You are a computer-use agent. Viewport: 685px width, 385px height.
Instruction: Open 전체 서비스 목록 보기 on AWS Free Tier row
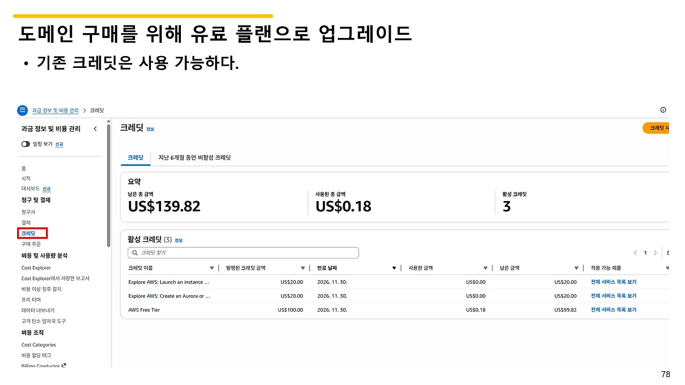click(x=613, y=310)
